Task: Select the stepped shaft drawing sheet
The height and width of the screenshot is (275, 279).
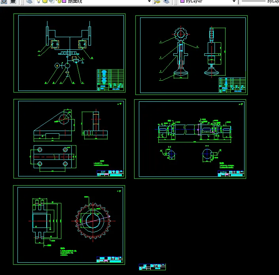Action: [x=190, y=139]
